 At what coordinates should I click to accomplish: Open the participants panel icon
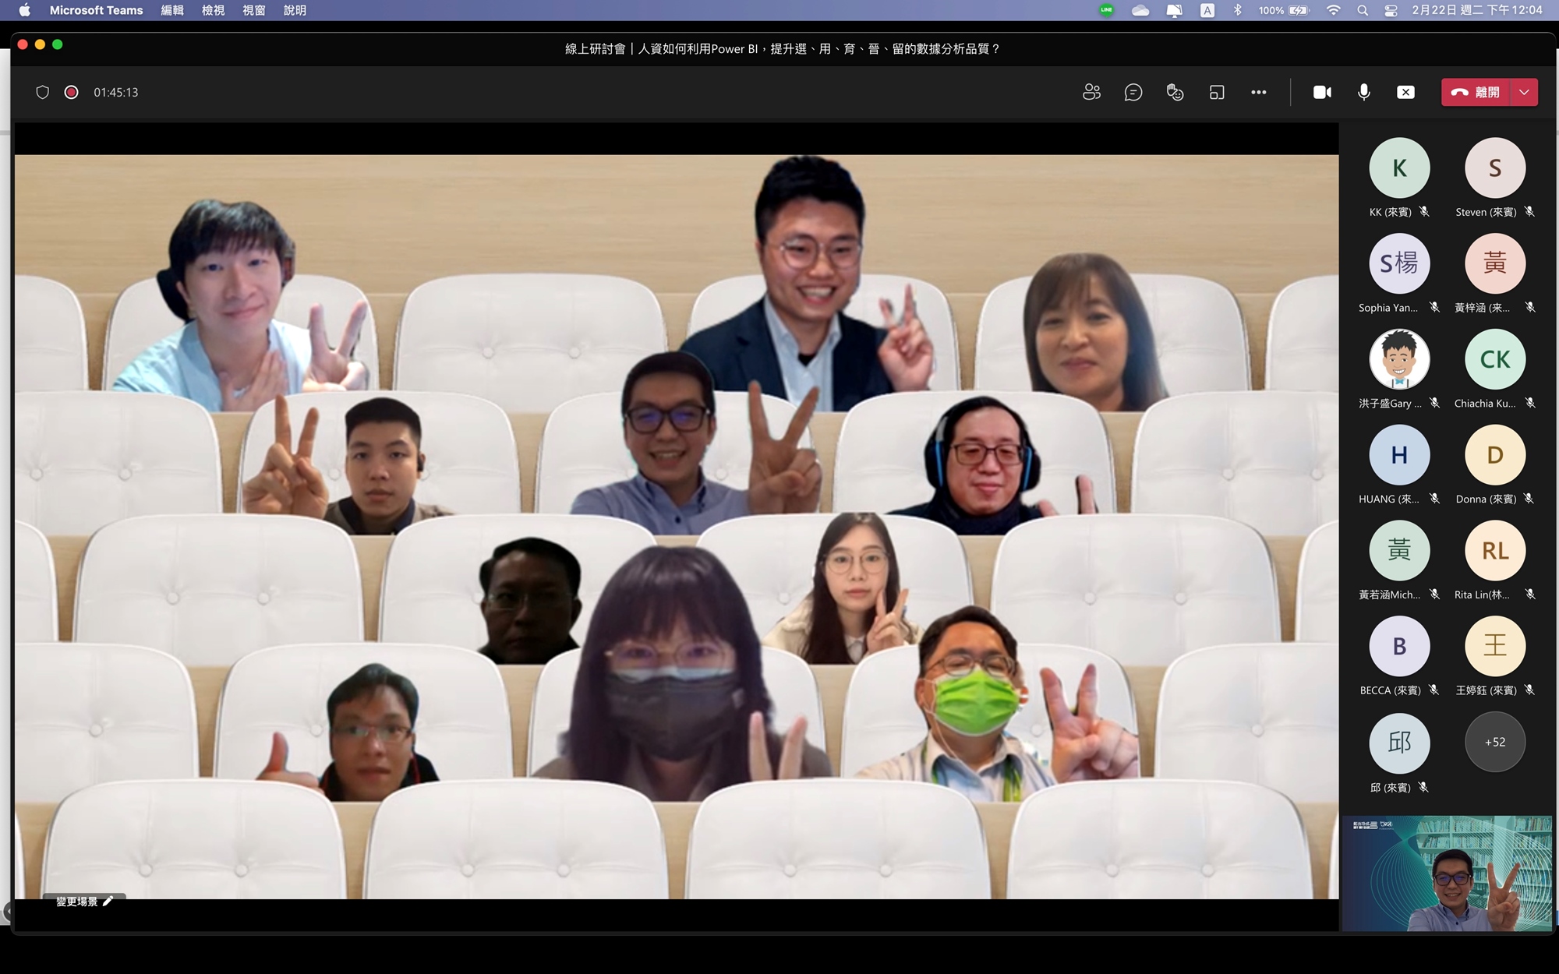click(x=1091, y=92)
